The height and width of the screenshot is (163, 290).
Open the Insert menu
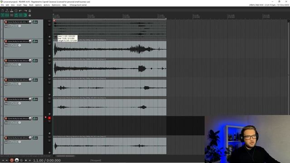19,5
